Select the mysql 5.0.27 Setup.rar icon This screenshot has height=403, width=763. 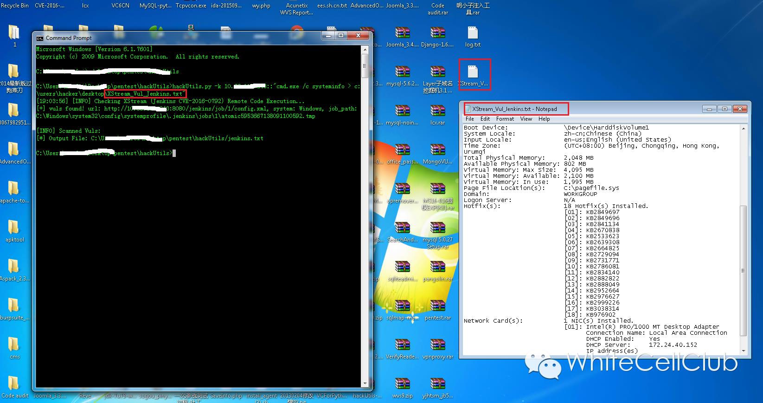click(x=437, y=235)
